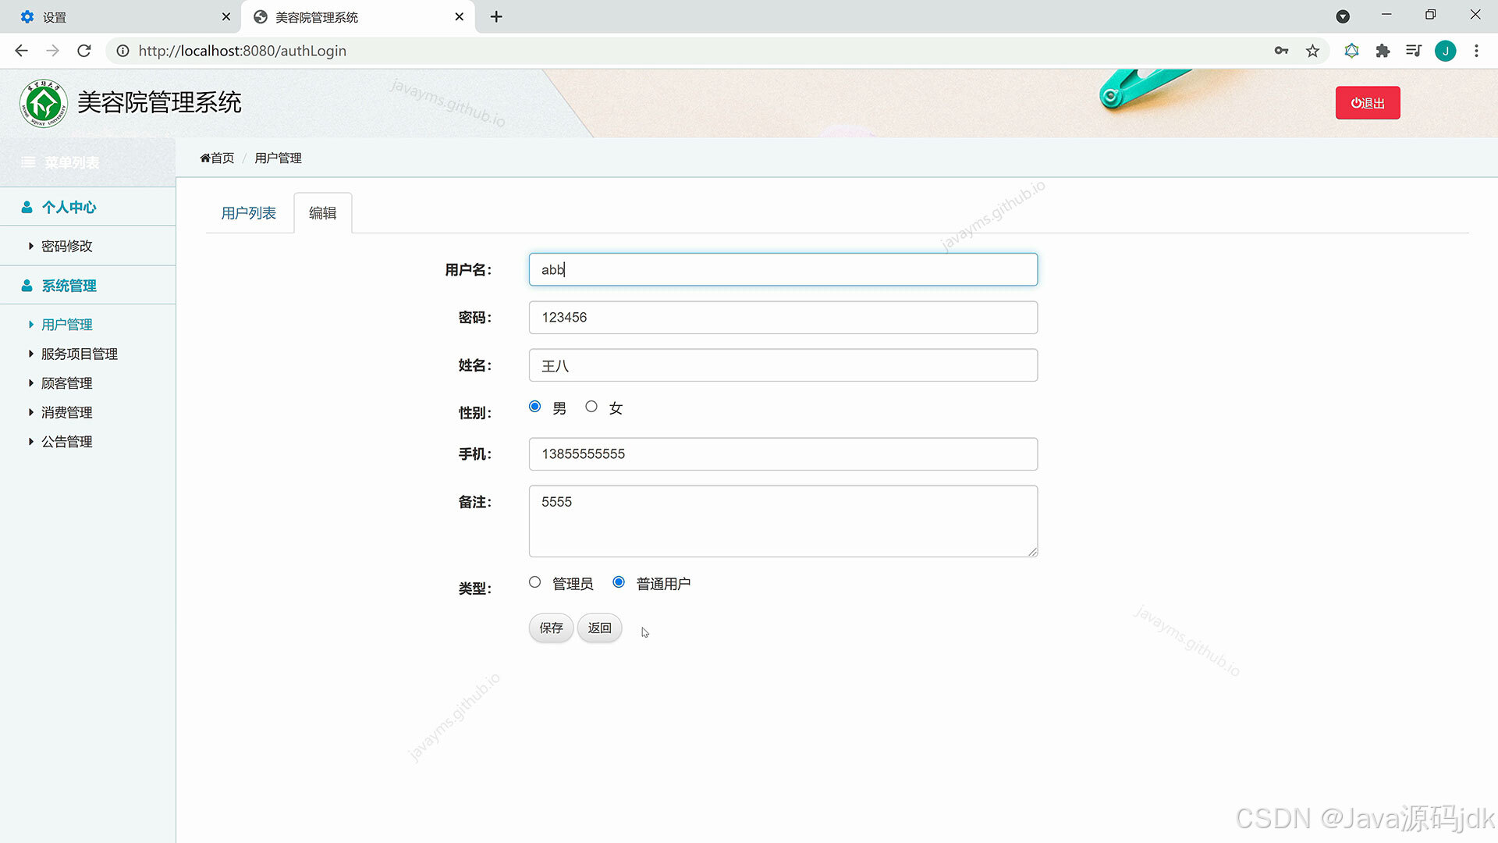Close the 美容院管理系统 tab

pos(460,16)
